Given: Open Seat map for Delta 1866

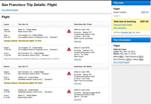Looking at the screenshot, I should click(78, 84).
